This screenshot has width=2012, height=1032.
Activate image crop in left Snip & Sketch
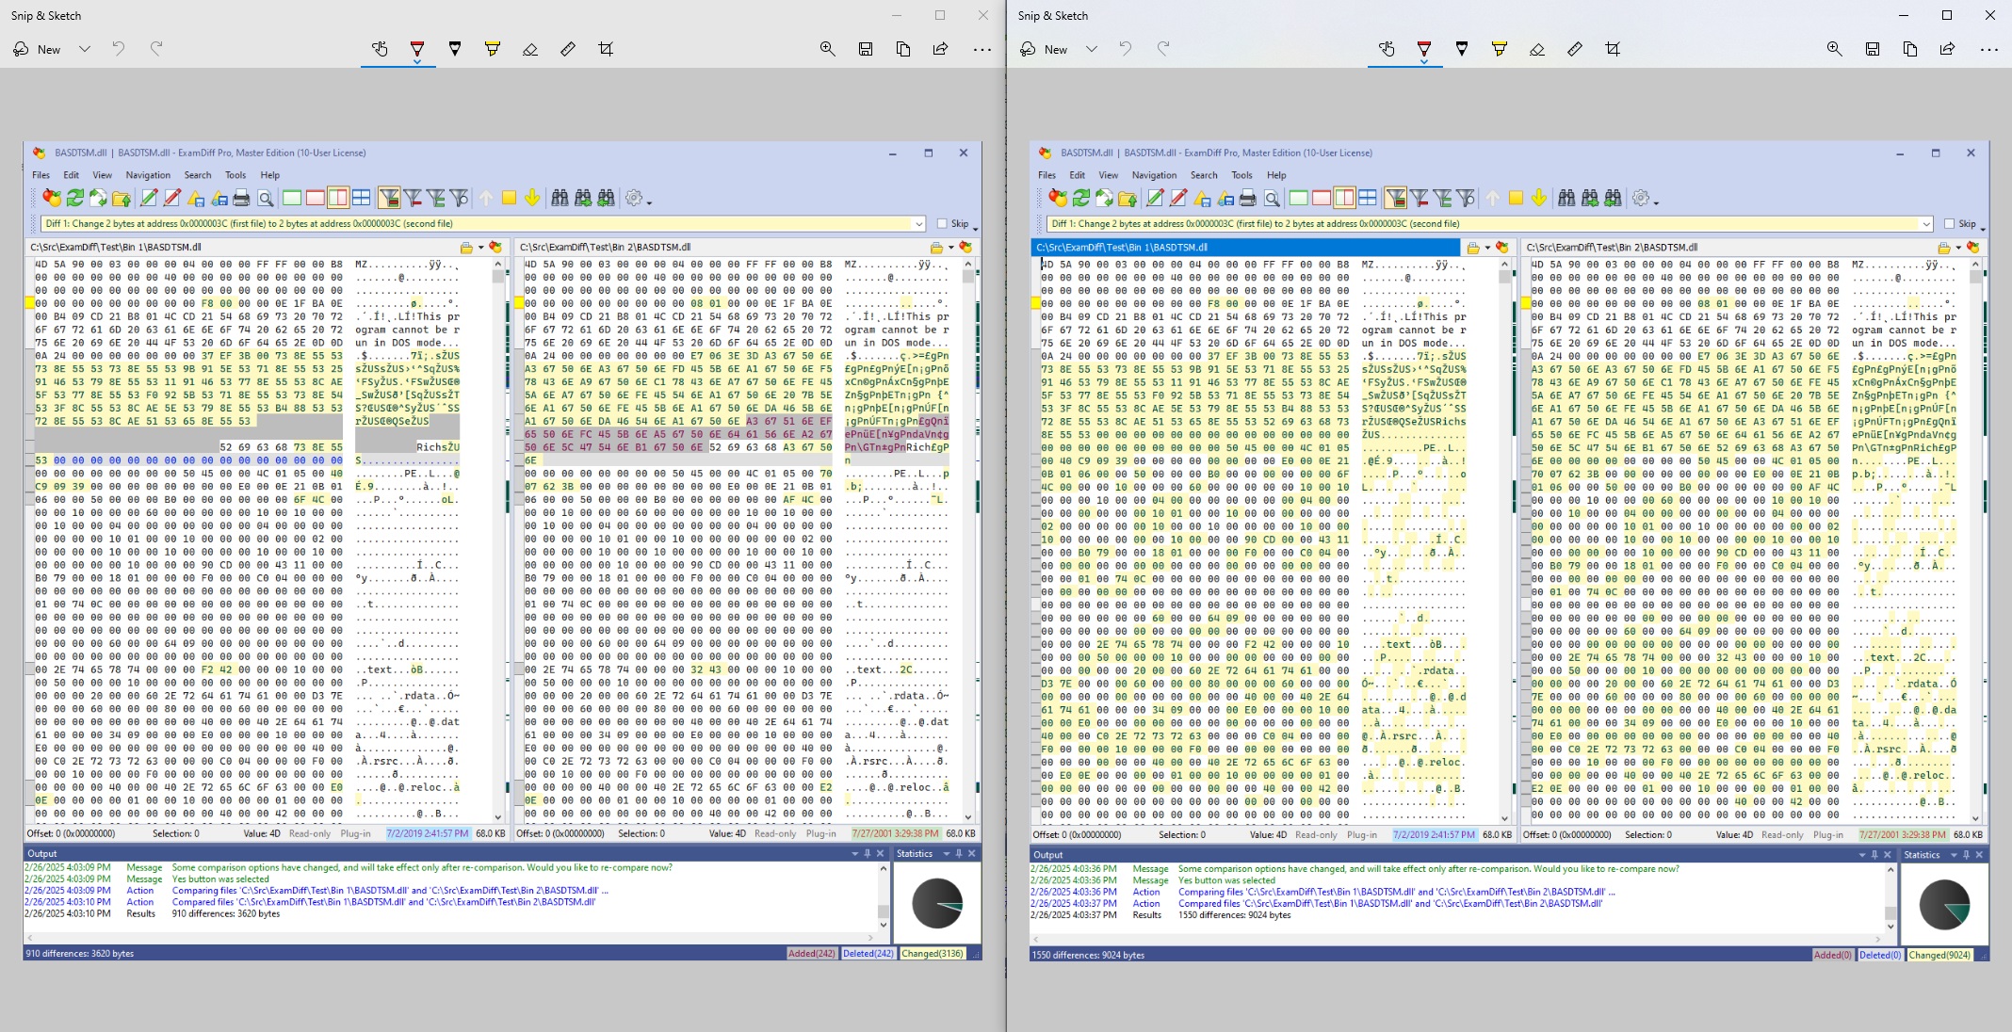tap(606, 49)
